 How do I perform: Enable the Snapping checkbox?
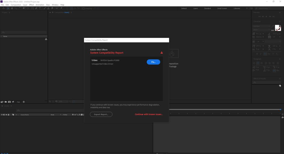click(x=83, y=9)
